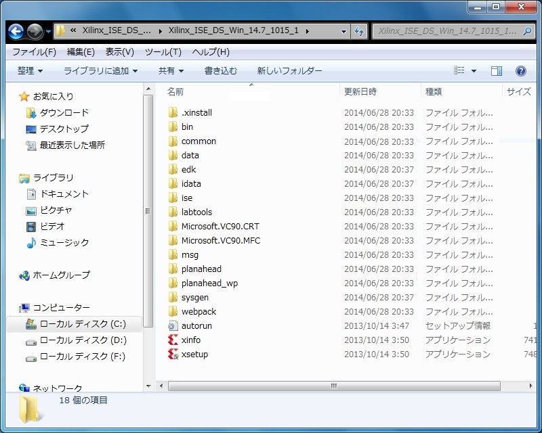Screen dimensions: 542x433
Task: Open the 編集(E) menu
Action: [x=81, y=52]
